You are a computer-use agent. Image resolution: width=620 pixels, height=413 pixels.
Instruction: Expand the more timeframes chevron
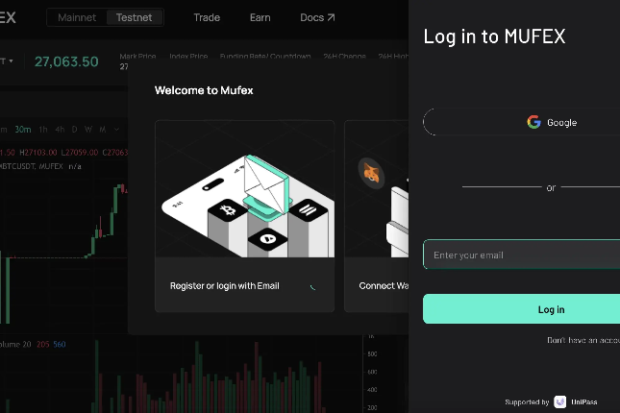(116, 129)
